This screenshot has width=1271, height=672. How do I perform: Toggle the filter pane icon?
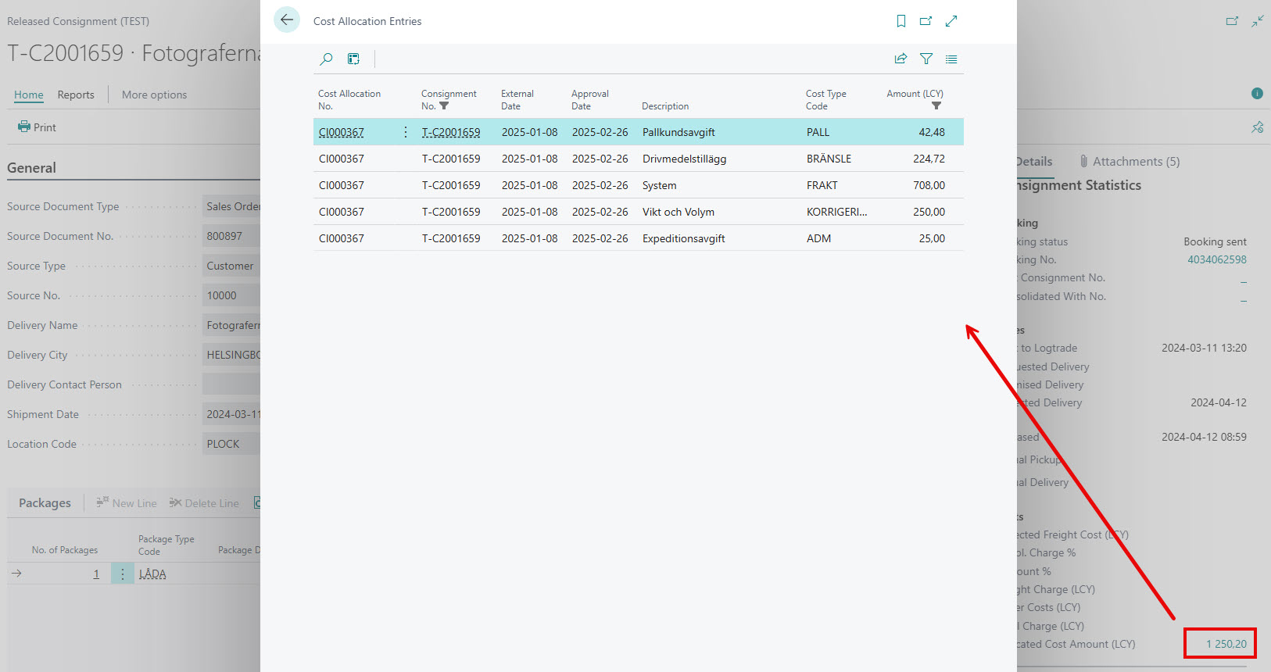[926, 59]
